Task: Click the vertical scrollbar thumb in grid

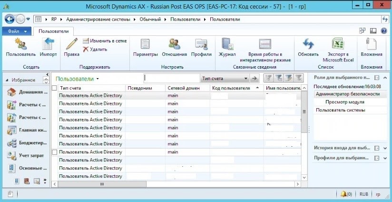Action: pyautogui.click(x=304, y=111)
